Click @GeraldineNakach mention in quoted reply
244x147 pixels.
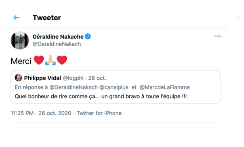pyautogui.click(x=74, y=87)
